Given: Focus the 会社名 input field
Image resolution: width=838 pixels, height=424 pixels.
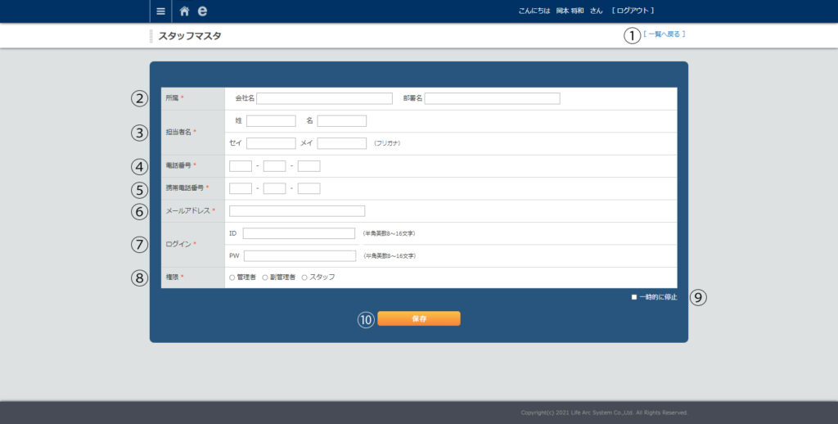Looking at the screenshot, I should pos(324,98).
